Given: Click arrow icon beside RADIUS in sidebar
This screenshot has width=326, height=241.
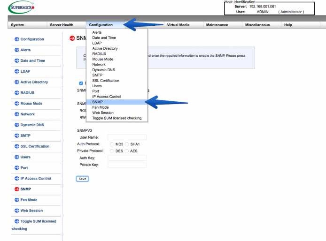Looking at the screenshot, I should (17, 92).
